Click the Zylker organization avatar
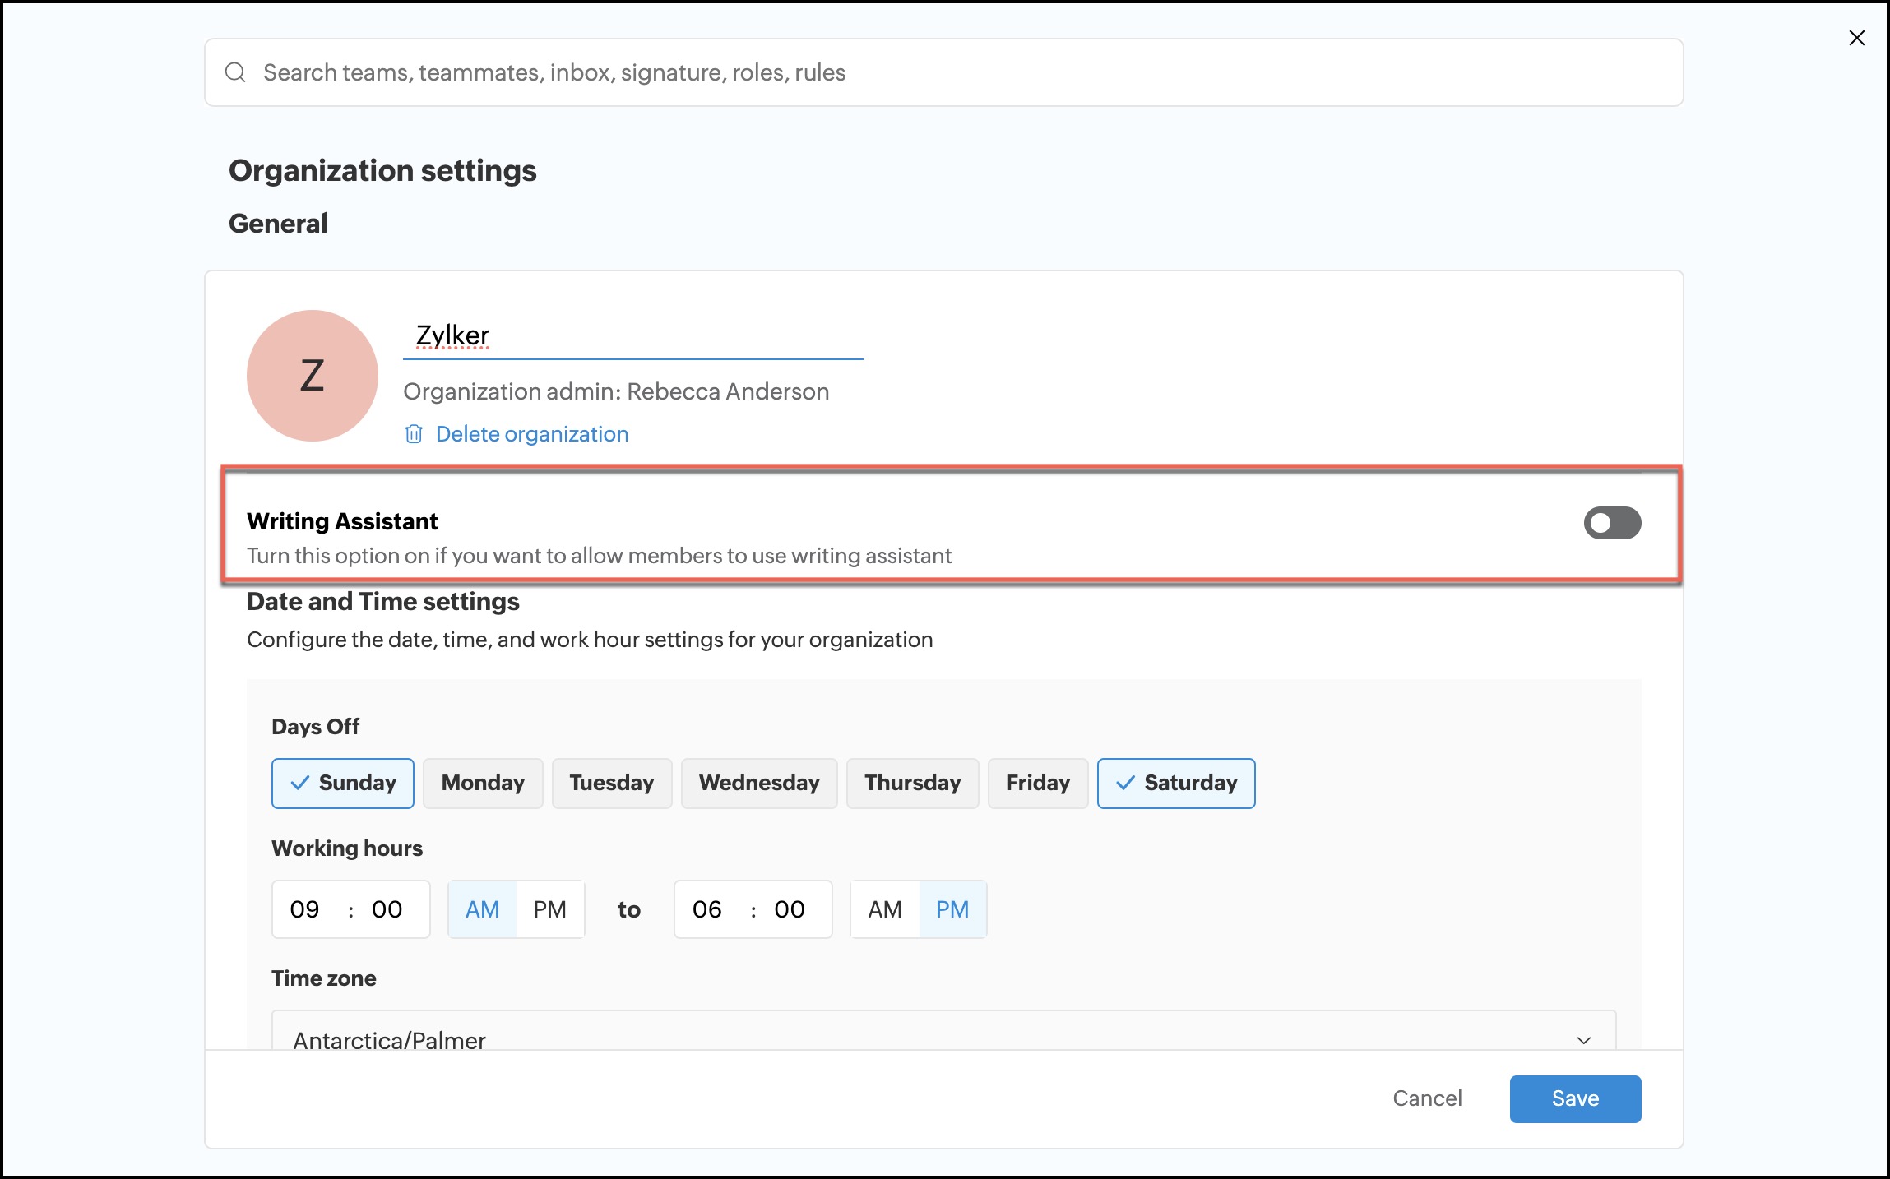The width and height of the screenshot is (1890, 1179). click(313, 376)
